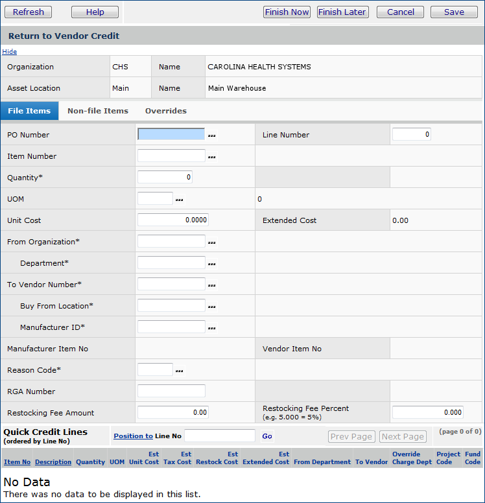485x503 pixels.
Task: Click the Quantity input field
Action: 165,177
